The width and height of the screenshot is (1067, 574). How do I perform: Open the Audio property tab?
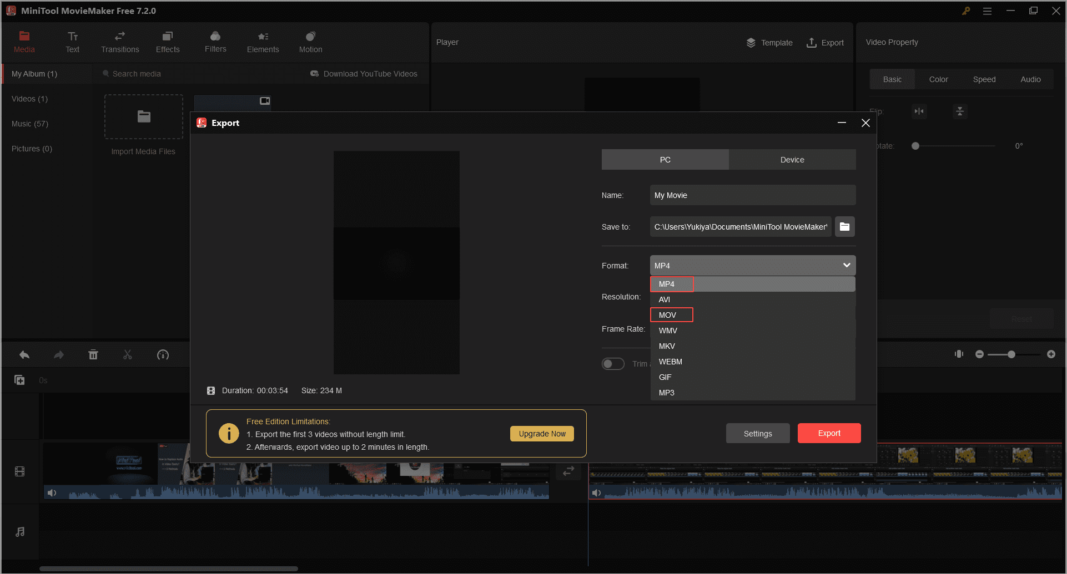(x=1030, y=79)
